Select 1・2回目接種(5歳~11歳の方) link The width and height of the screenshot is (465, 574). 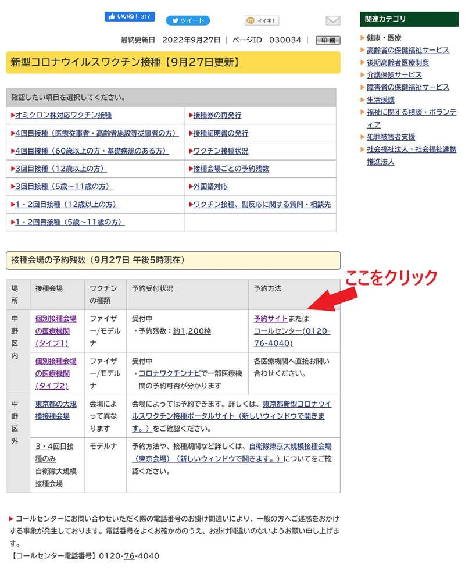70,222
